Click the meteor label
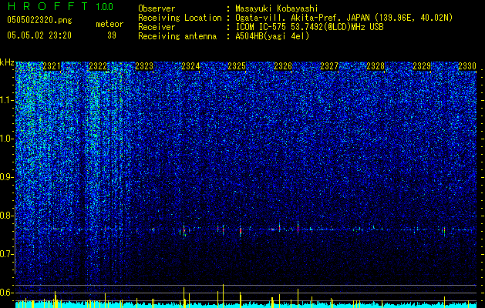The height and width of the screenshot is (308, 485). tap(109, 24)
